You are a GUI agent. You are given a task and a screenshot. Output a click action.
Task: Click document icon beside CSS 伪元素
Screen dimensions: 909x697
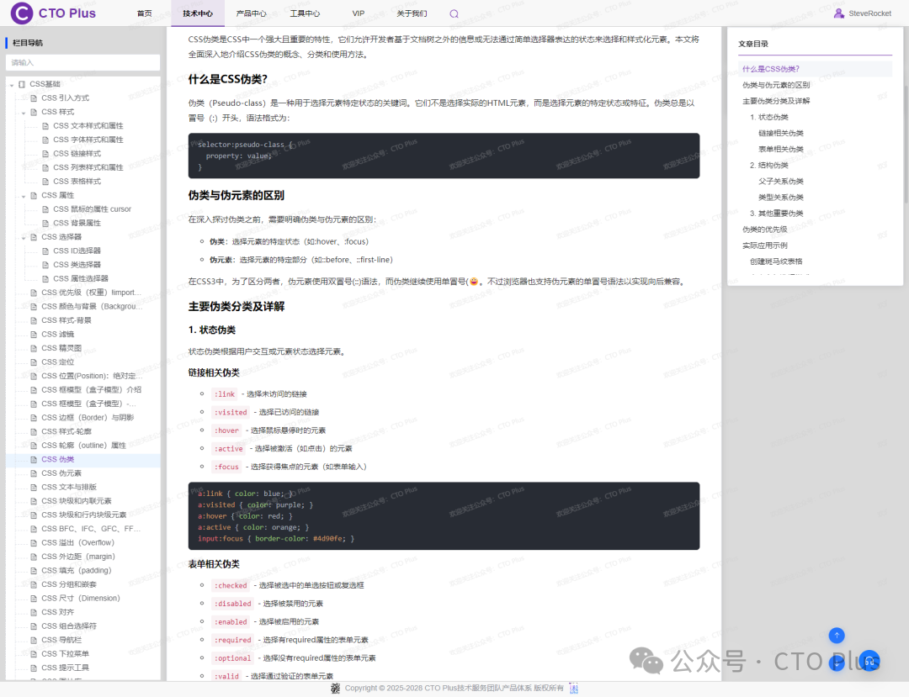(34, 473)
